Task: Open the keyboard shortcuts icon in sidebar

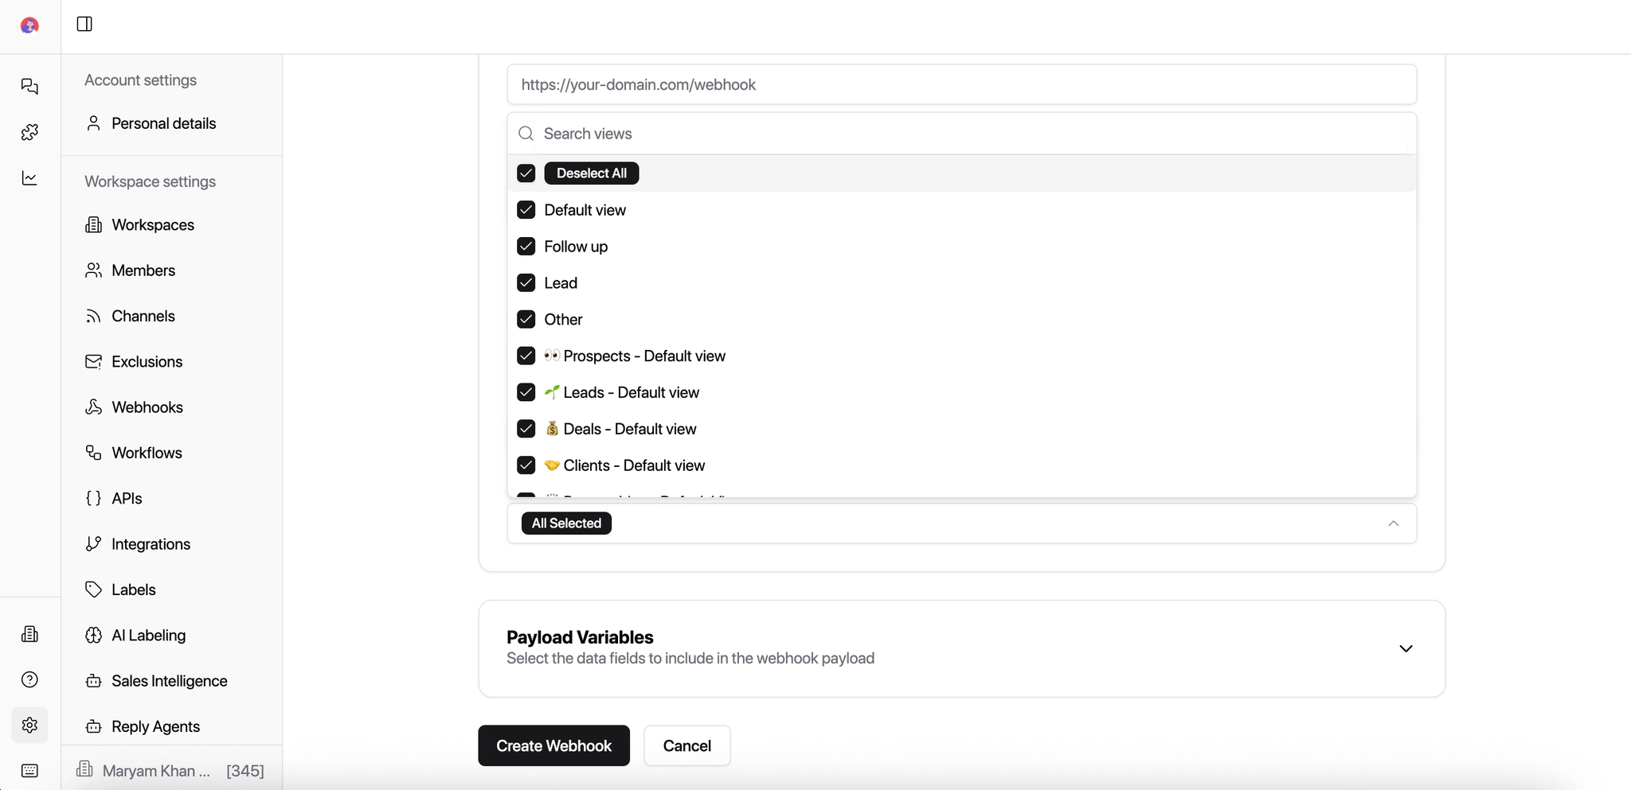Action: [29, 770]
